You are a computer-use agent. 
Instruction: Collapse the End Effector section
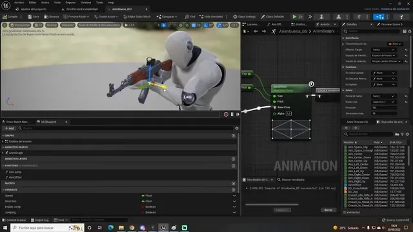pos(343,38)
